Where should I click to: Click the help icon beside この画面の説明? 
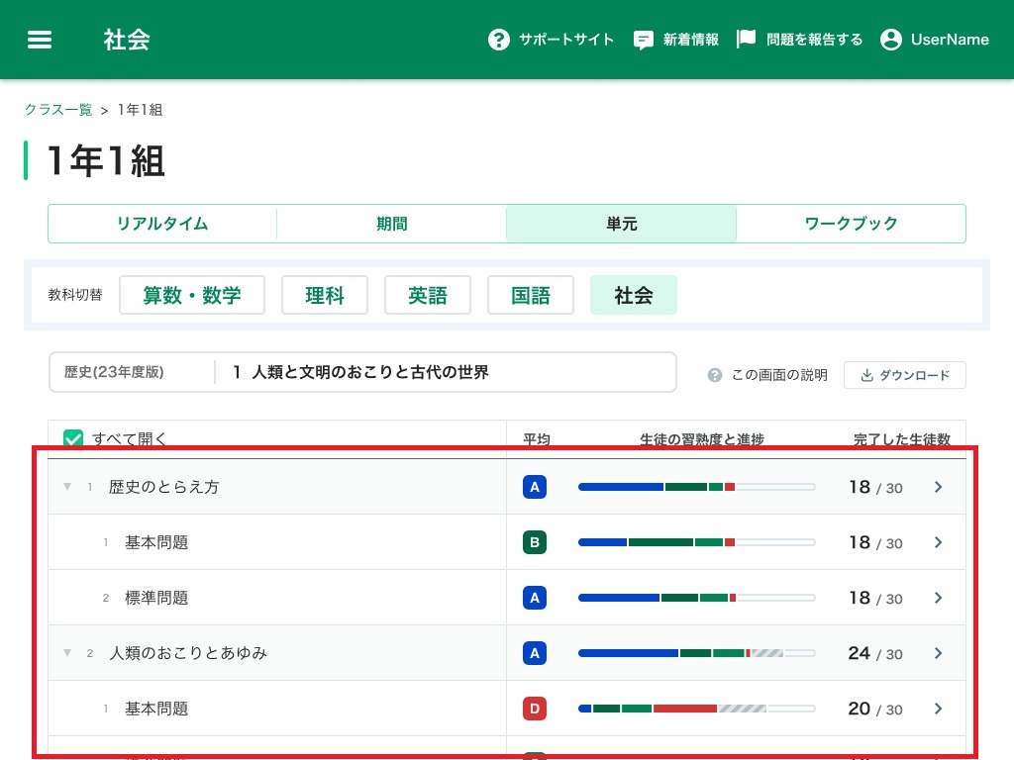click(715, 375)
